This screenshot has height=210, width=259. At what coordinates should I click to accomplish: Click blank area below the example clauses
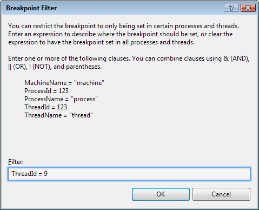tap(129, 138)
